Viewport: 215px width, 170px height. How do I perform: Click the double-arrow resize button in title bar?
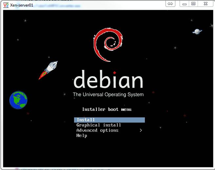tap(170, 4)
